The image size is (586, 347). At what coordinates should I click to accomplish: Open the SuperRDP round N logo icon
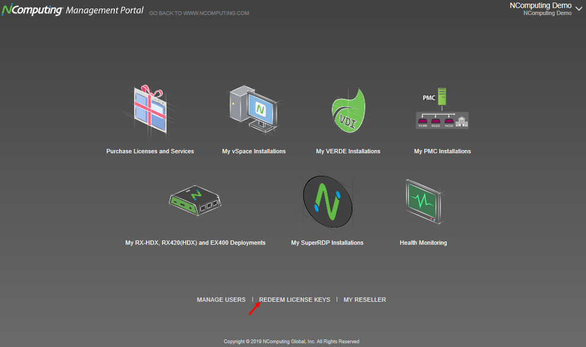point(328,202)
